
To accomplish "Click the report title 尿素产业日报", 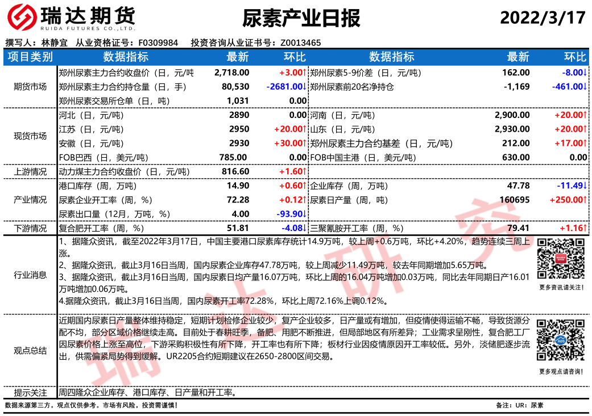I will coord(301,18).
